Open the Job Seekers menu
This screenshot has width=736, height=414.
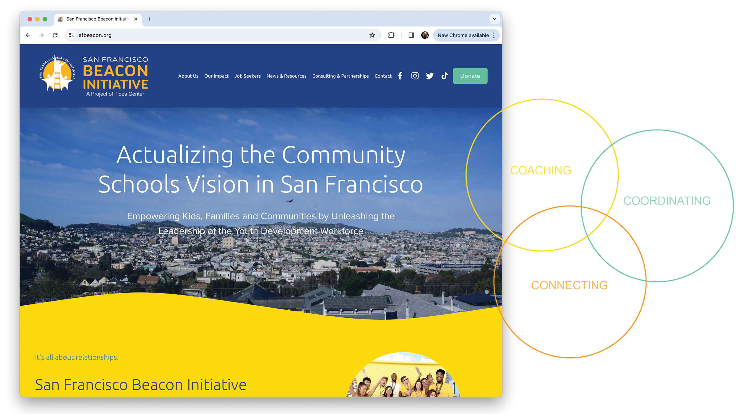[x=247, y=76]
